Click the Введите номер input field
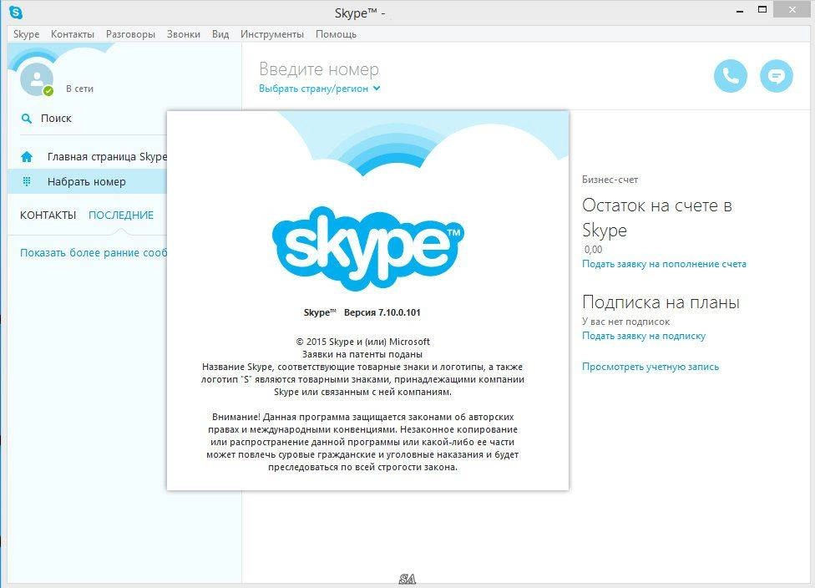This screenshot has height=588, width=815. [x=319, y=69]
